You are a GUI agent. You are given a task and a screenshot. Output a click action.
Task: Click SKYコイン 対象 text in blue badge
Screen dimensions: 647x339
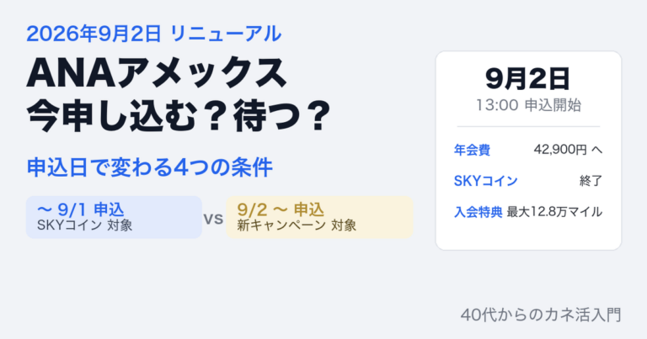click(84, 225)
